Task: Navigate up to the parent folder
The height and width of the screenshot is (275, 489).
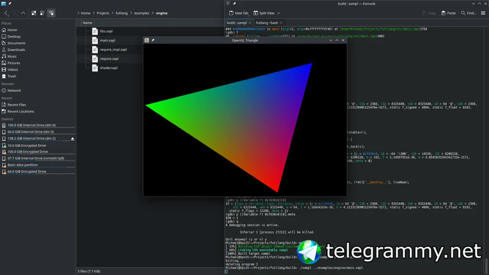Action: [23, 13]
